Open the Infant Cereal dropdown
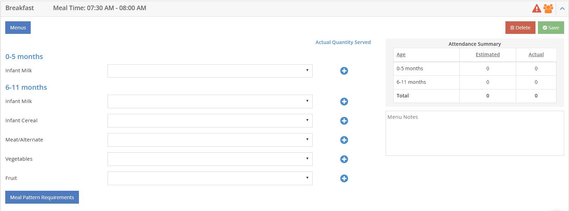 tap(210, 121)
